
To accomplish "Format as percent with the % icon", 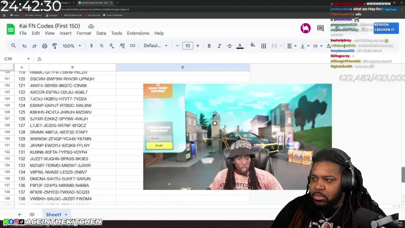I will click(x=102, y=46).
